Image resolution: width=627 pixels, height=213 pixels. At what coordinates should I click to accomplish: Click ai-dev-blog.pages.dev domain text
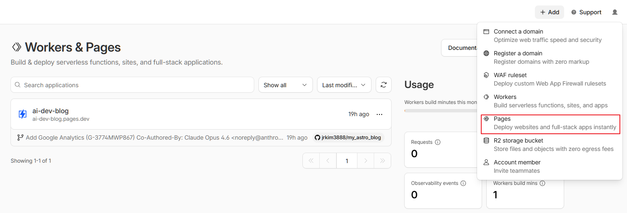(x=61, y=119)
